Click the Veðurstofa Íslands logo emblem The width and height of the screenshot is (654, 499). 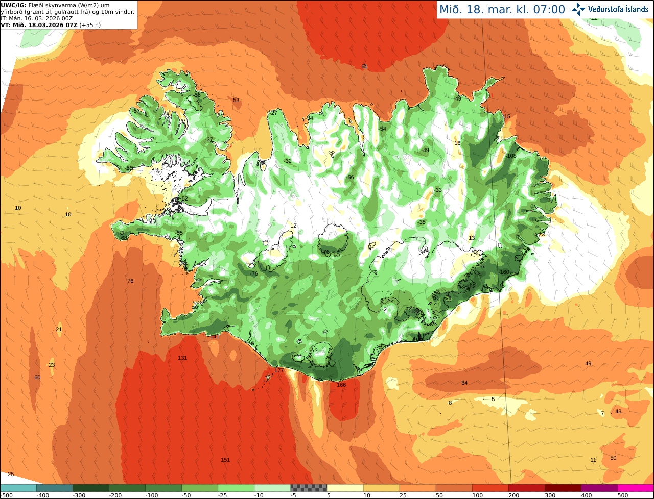578,9
